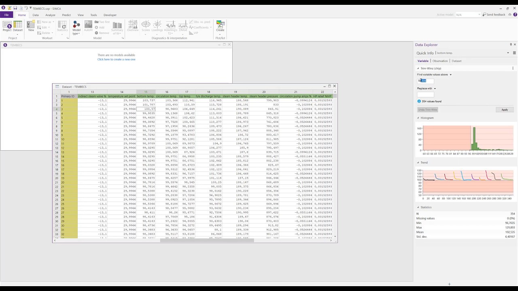
Task: Open the workset Edit dropdown
Action: coord(43,27)
